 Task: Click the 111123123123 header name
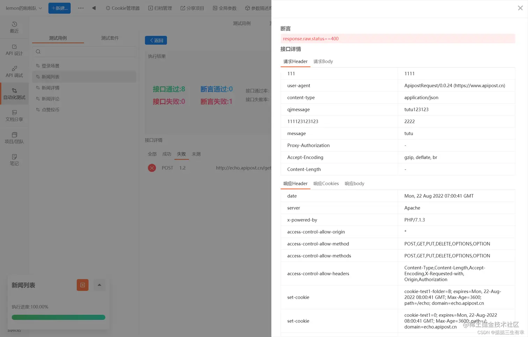pyautogui.click(x=303, y=121)
